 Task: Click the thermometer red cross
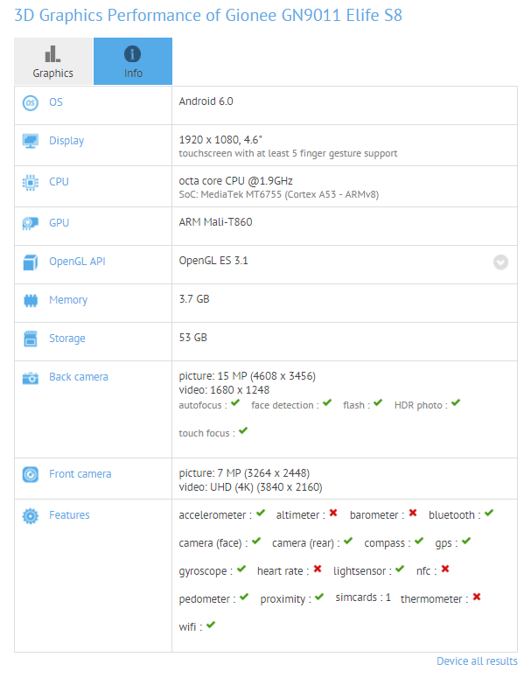pos(477,597)
